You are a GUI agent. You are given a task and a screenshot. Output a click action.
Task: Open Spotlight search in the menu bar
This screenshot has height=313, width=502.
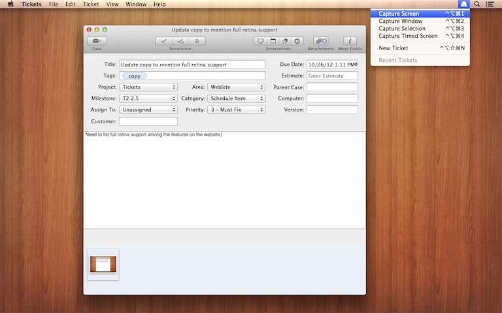(x=477, y=4)
